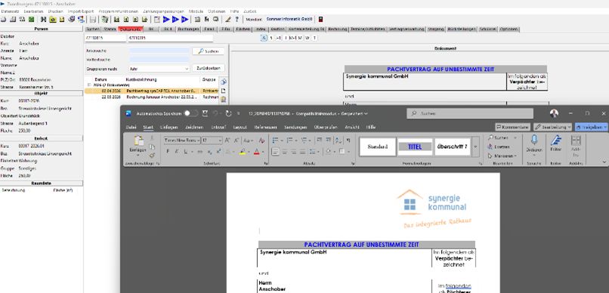The height and width of the screenshot is (293, 609).
Task: Click the Word search box Suchen
Action: click(x=470, y=114)
